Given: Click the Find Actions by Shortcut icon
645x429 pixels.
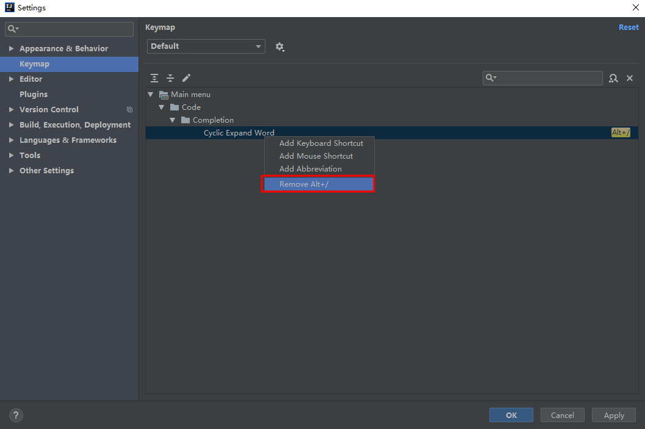Looking at the screenshot, I should click(x=613, y=78).
